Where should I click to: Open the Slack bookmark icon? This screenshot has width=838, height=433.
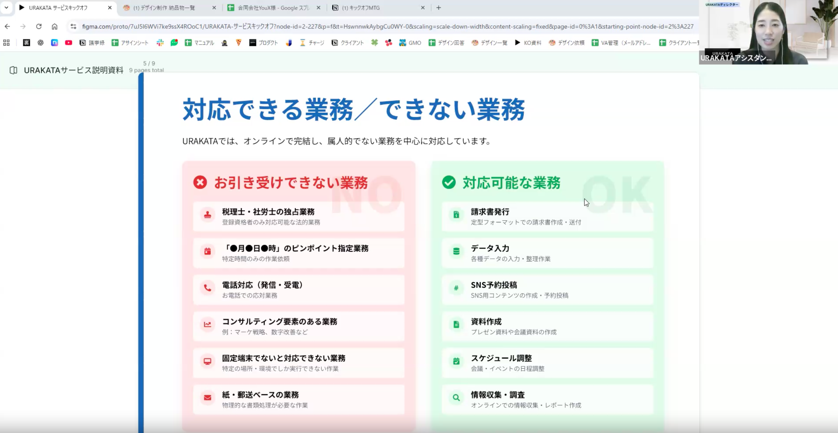tap(160, 43)
